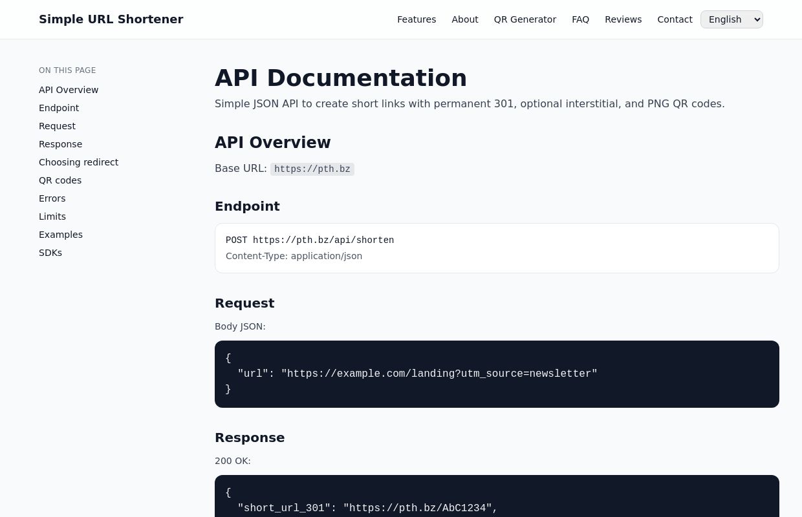
Task: Open the Examples section
Action: (61, 235)
